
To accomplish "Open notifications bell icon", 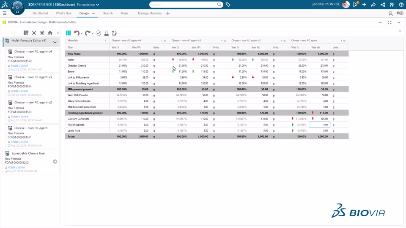I will [x=355, y=4].
